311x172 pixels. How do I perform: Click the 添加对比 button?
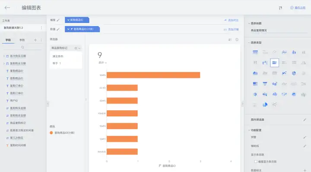(231, 20)
